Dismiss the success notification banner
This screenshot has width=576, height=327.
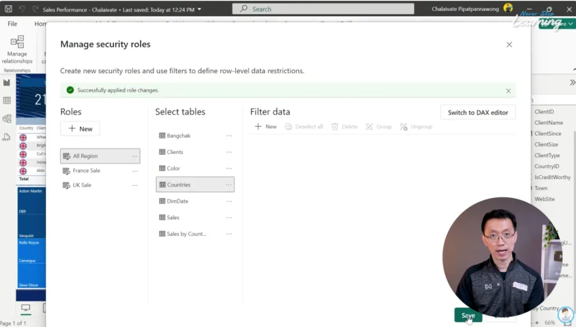508,90
